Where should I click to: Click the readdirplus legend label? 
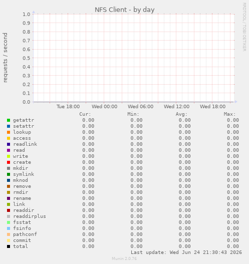pos(30,216)
